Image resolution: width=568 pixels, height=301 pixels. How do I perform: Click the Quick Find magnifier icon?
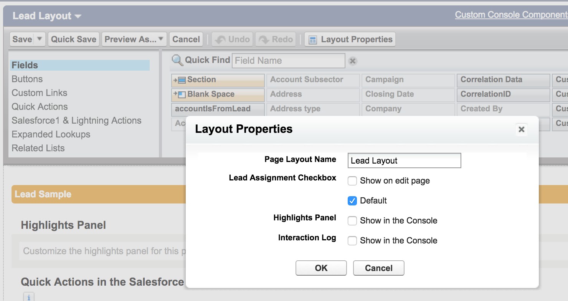pos(177,60)
